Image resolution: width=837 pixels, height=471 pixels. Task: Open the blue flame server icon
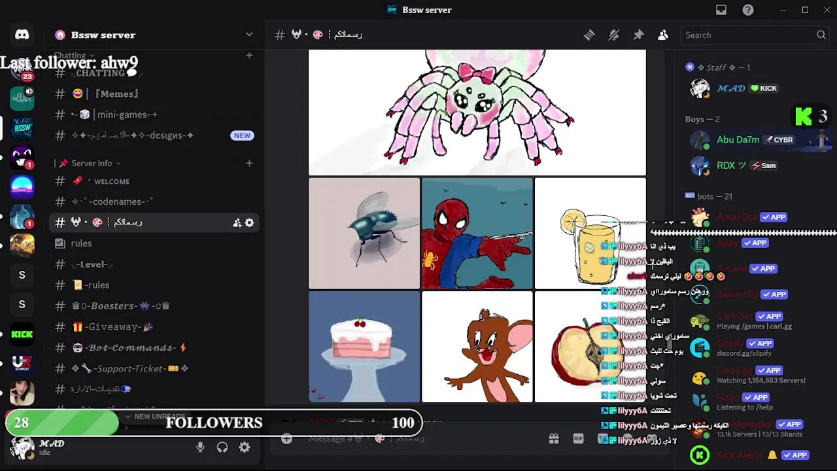pyautogui.click(x=22, y=215)
